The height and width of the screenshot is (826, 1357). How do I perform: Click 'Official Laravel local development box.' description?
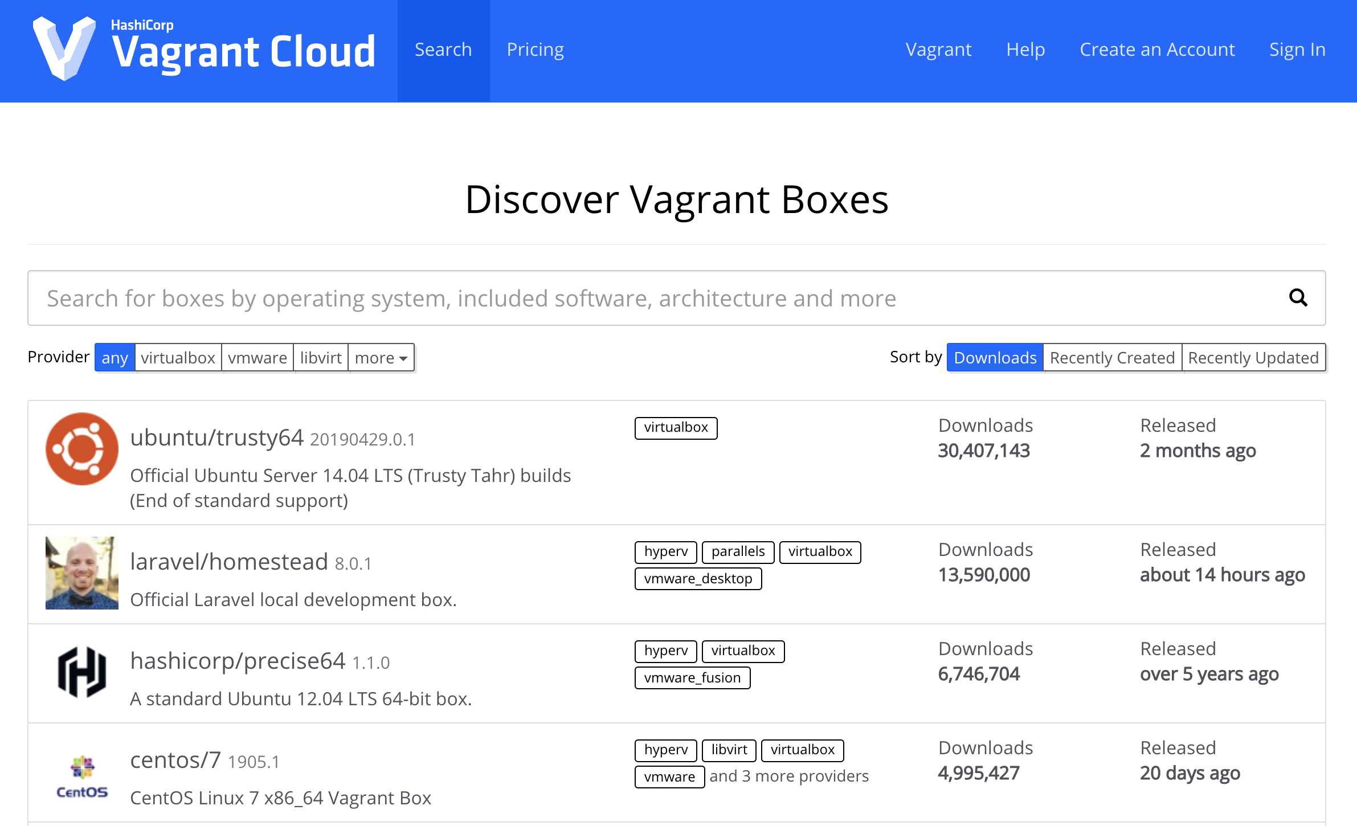pyautogui.click(x=293, y=600)
